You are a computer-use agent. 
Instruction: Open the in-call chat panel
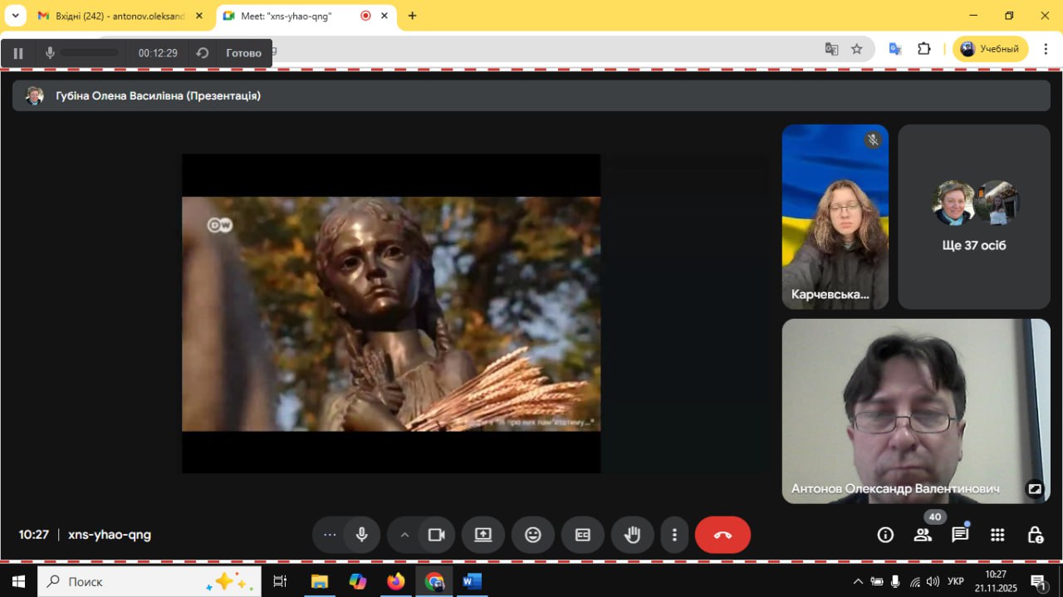pyautogui.click(x=960, y=535)
